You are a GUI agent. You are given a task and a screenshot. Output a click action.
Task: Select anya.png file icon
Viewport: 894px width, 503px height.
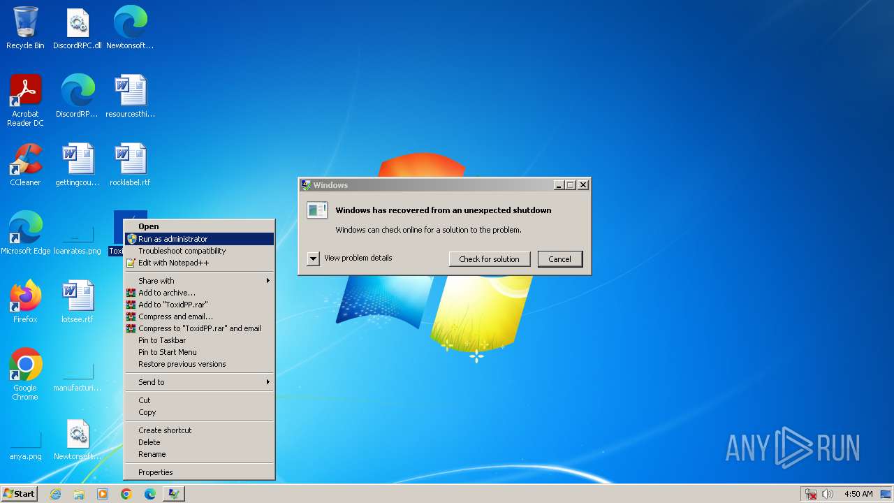point(25,444)
